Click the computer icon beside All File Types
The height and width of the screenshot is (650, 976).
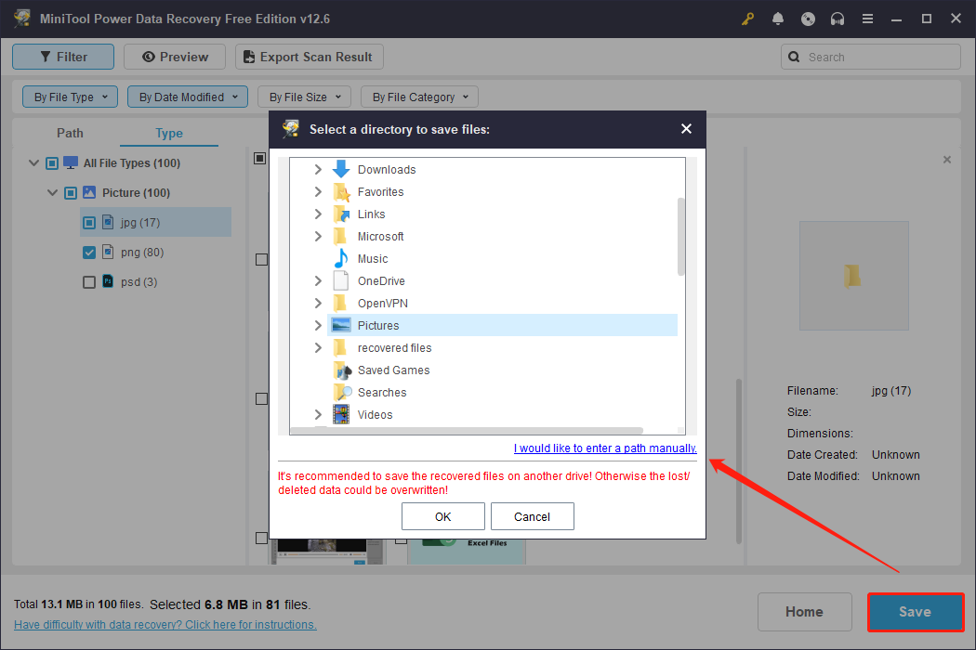(x=71, y=163)
